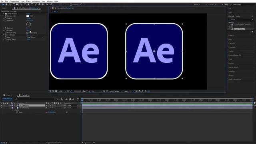Select the Rectangle shape tool

[25, 4]
